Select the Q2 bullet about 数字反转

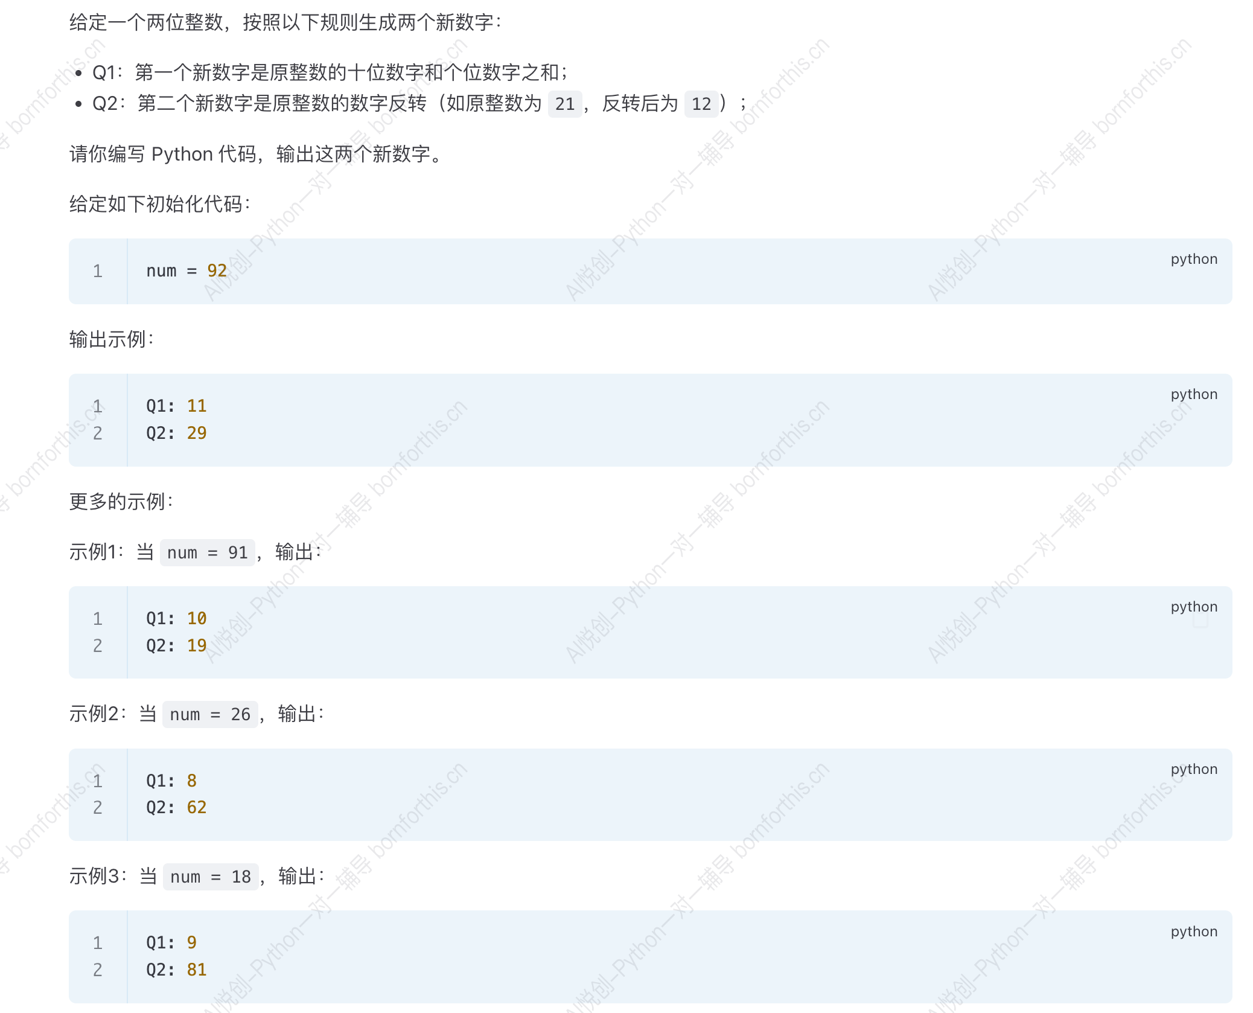point(419,103)
